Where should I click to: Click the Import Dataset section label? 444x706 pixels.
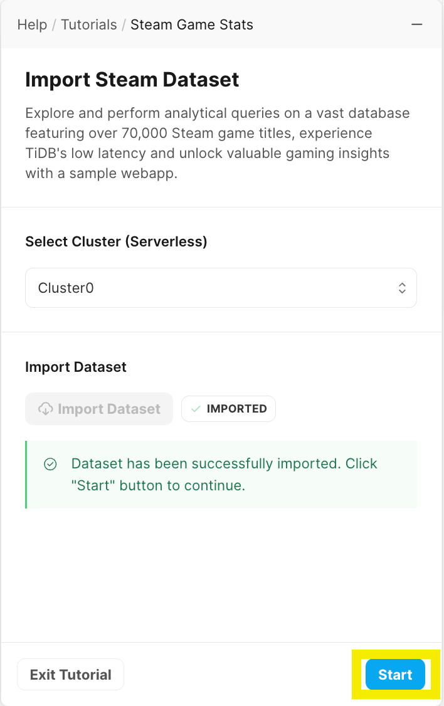coord(76,367)
